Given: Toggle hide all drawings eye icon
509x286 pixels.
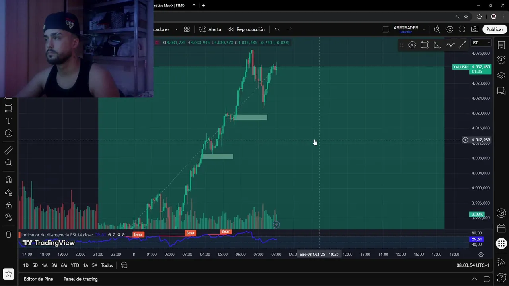Looking at the screenshot, I should click(x=8, y=217).
